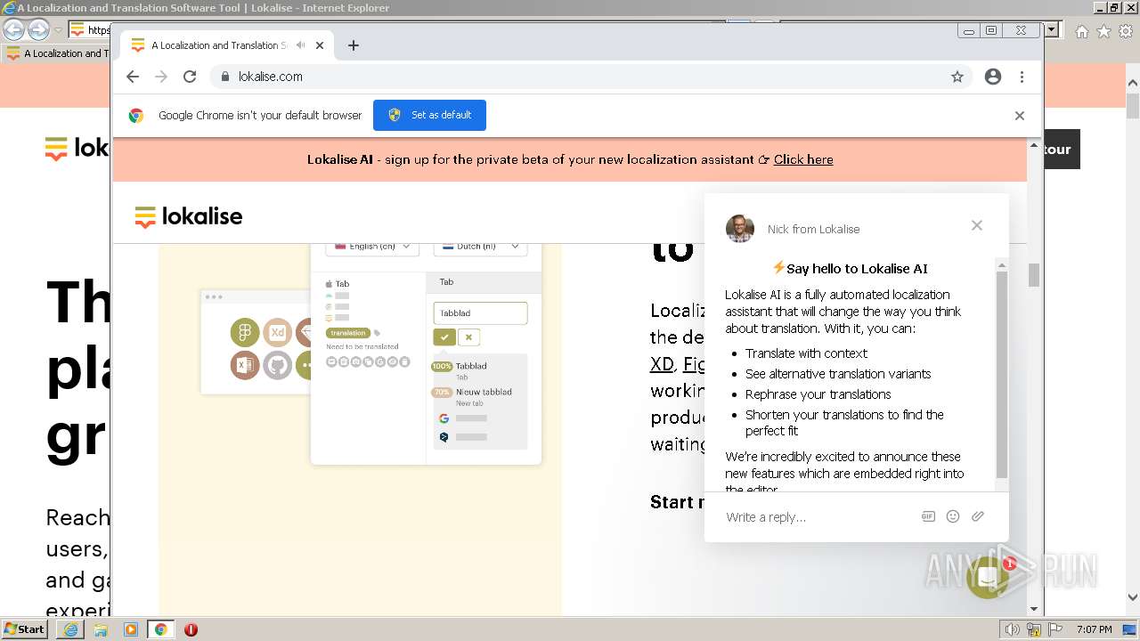Screen dimensions: 1140x641
Task: Click the Adobe Xd integration icon
Action: click(277, 333)
